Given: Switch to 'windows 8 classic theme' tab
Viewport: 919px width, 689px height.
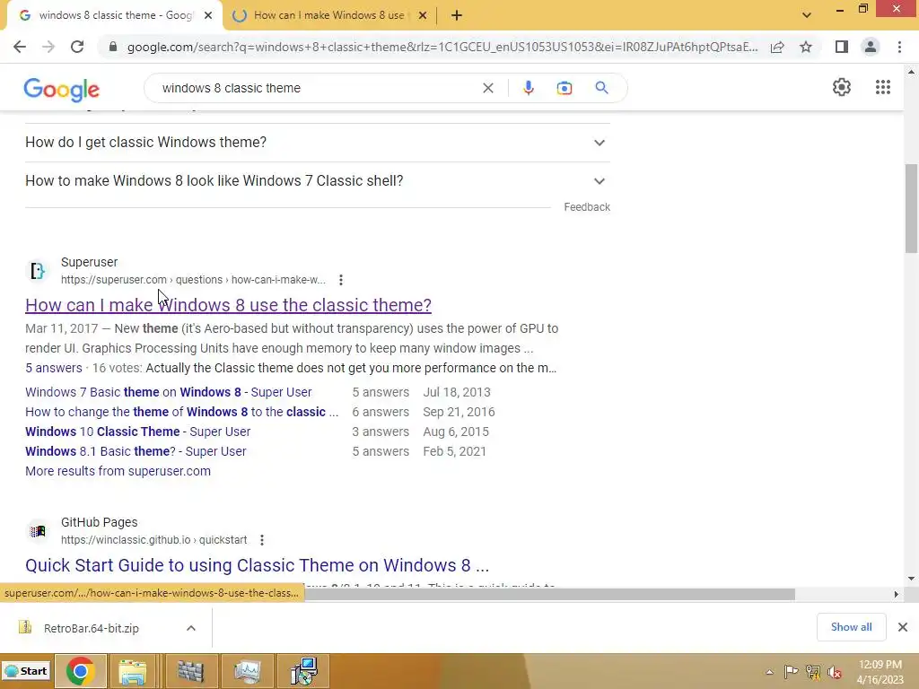Looking at the screenshot, I should (x=114, y=15).
